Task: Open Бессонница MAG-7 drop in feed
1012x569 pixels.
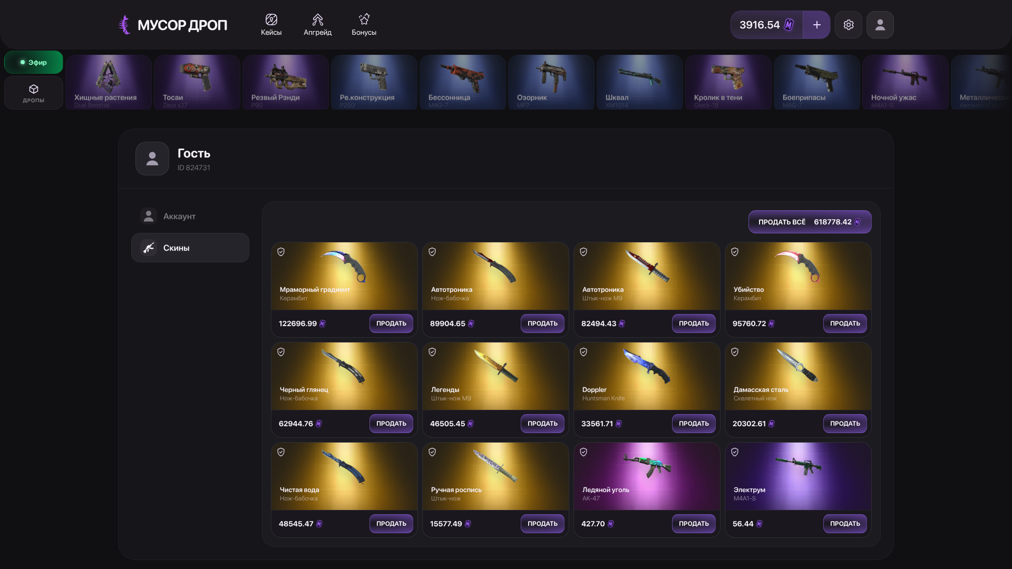Action: [463, 82]
